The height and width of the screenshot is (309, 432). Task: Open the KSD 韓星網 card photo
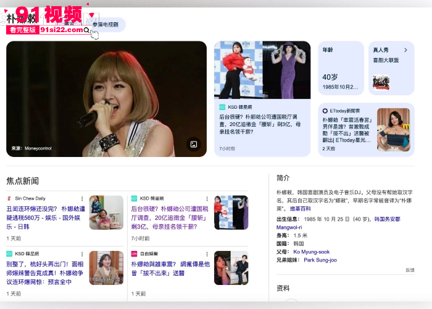pos(262,70)
